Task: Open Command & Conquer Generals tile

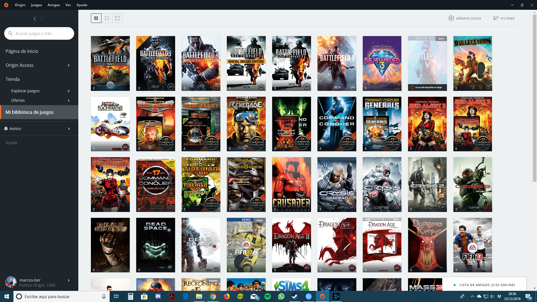Action: (382, 124)
